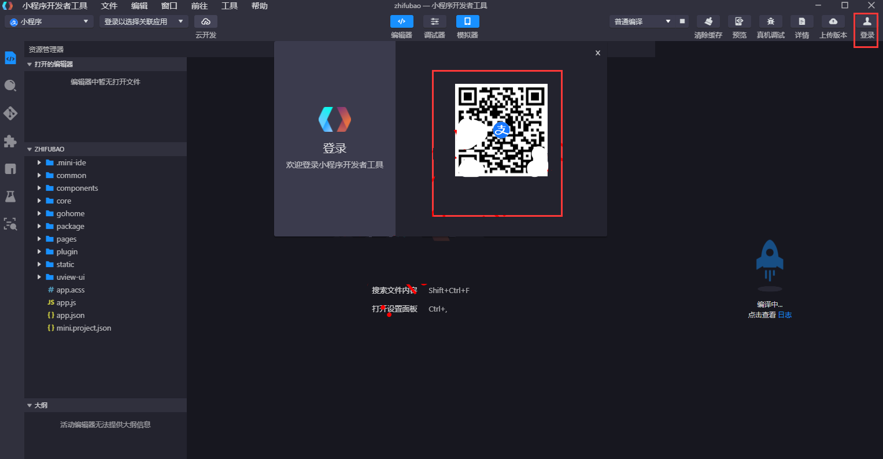
Task: Click the developer tools logo in login dialog
Action: point(335,119)
